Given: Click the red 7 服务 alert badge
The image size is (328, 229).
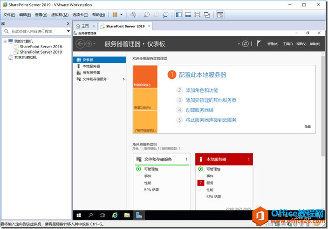Looking at the screenshot, I should point(201,183).
